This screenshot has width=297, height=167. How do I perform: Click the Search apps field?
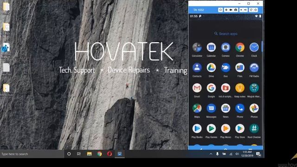[226, 34]
